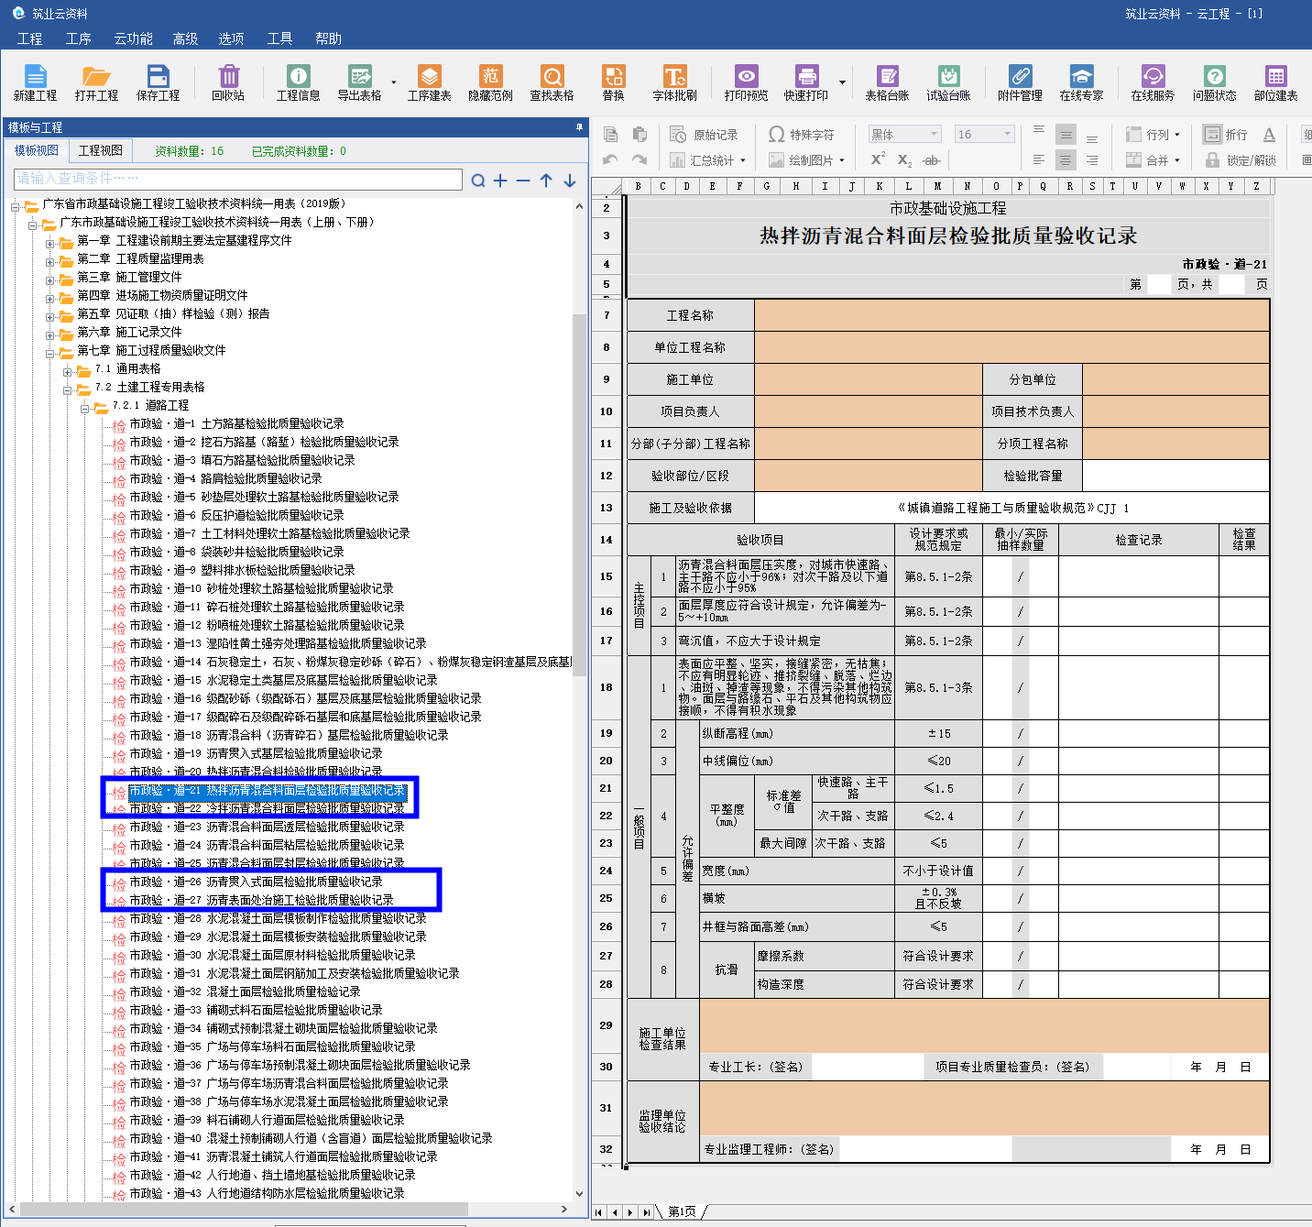The image size is (1312, 1227).
Task: Click the 新建工程 toolbar icon
Action: tap(35, 82)
